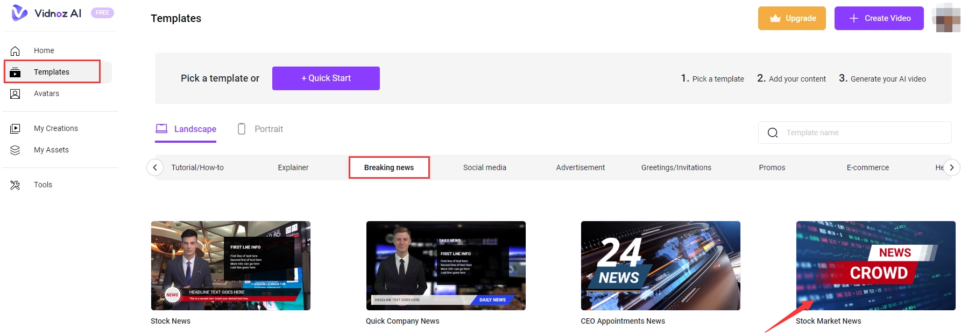The height and width of the screenshot is (336, 975).
Task: Switch to the Portrait orientation tab
Action: pyautogui.click(x=260, y=129)
